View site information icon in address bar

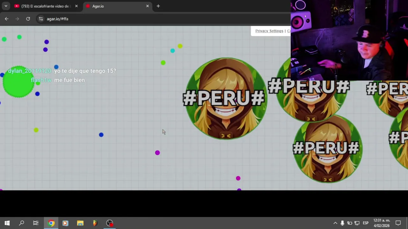[41, 19]
